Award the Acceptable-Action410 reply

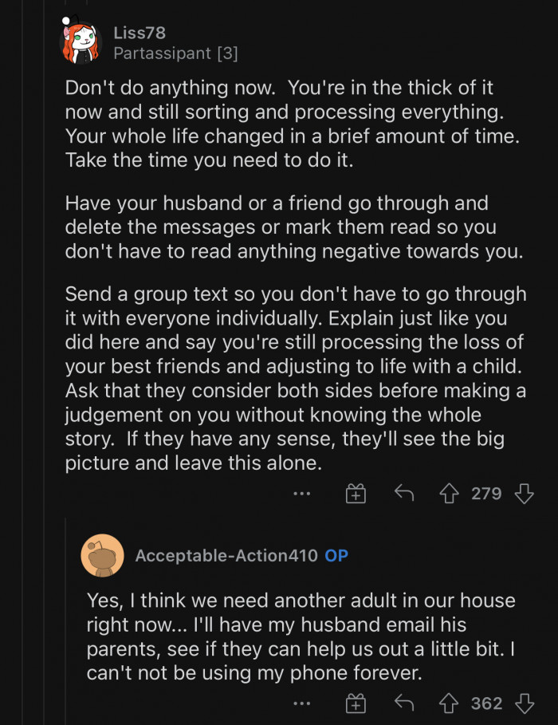(x=356, y=703)
